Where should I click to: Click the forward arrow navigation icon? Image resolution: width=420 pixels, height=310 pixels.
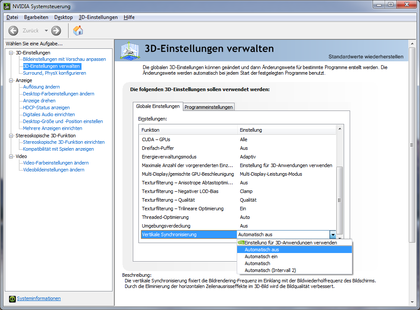point(56,31)
